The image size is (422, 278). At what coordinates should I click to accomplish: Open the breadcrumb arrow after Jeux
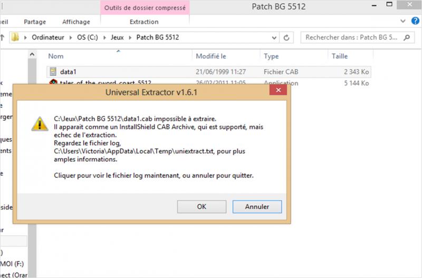click(x=130, y=37)
